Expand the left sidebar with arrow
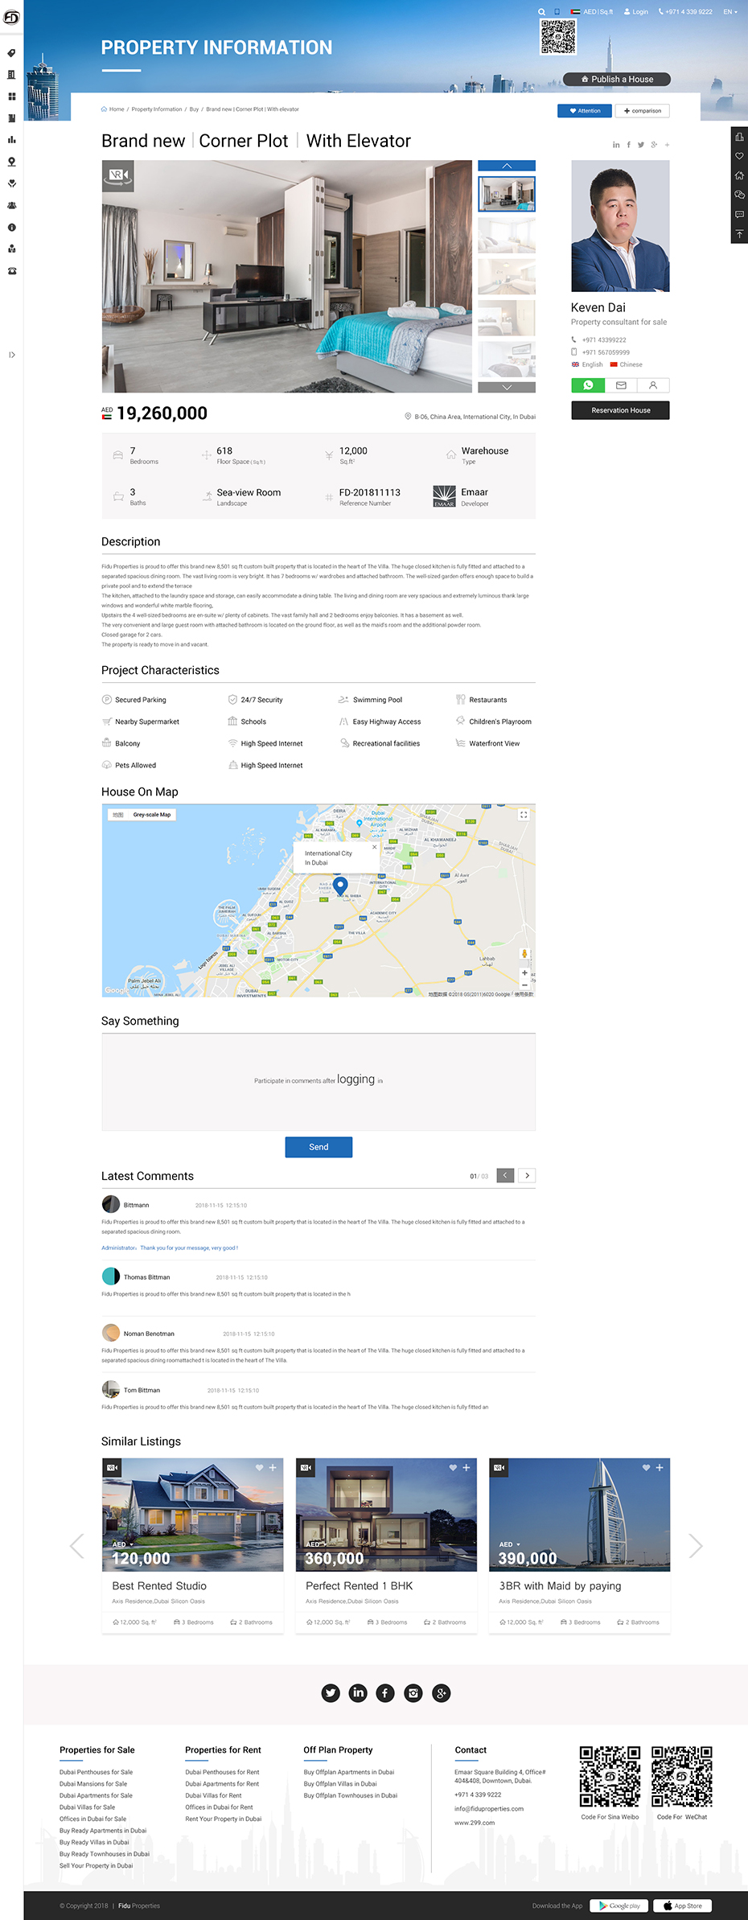The width and height of the screenshot is (748, 1920). click(12, 355)
